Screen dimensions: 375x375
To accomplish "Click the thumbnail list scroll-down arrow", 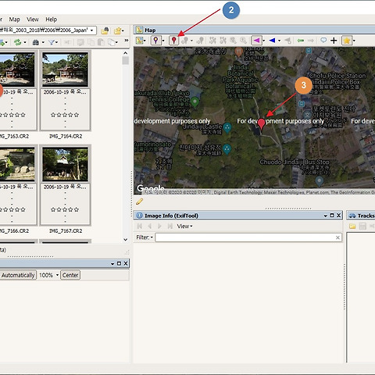I will 126,239.
